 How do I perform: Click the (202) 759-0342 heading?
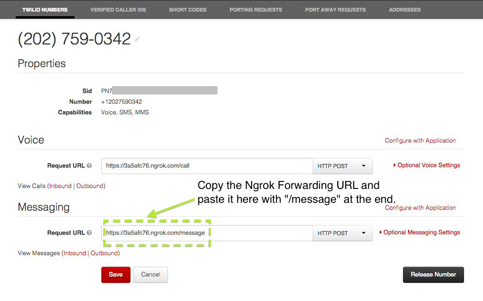tap(74, 39)
